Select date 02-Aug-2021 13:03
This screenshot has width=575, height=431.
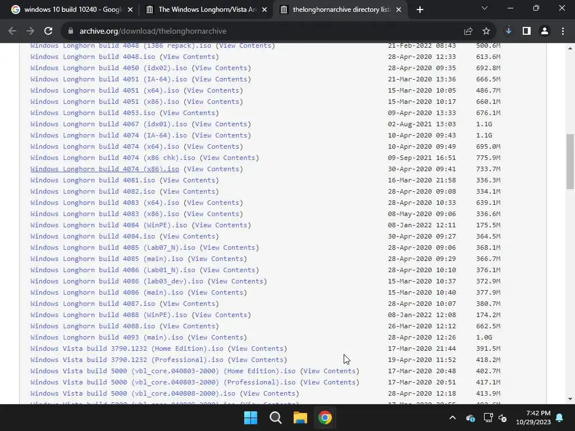[422, 124]
